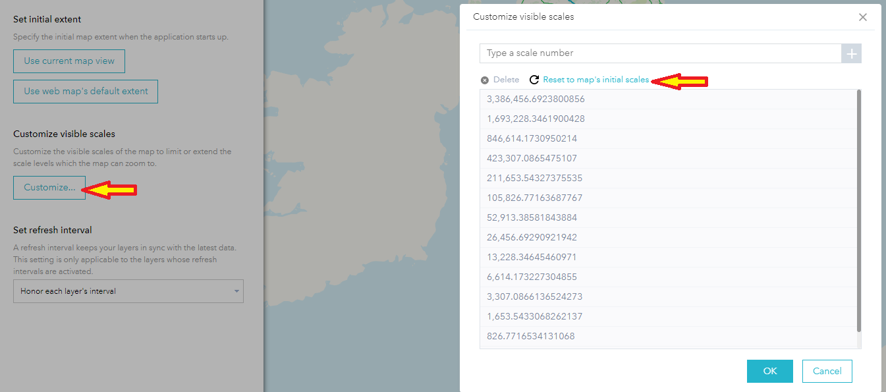Select scale 52,913.38581843884
The height and width of the screenshot is (392, 886).
(532, 217)
